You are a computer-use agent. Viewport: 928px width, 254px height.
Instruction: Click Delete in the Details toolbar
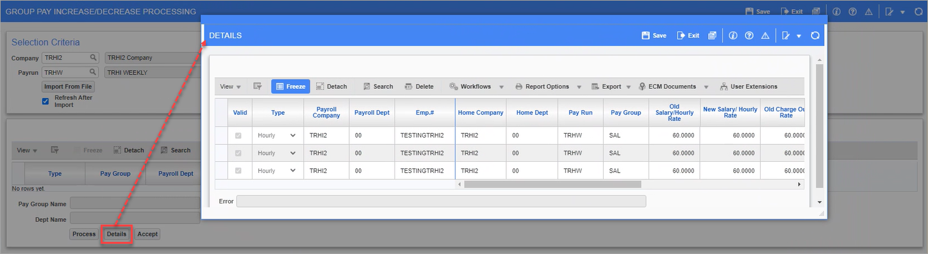point(418,86)
